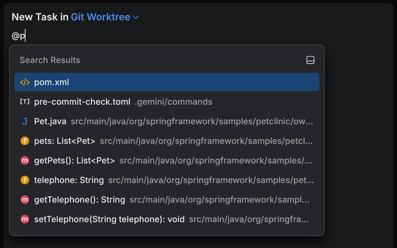The height and width of the screenshot is (248, 397).
Task: Click the Search Results heading
Action: pos(50,60)
